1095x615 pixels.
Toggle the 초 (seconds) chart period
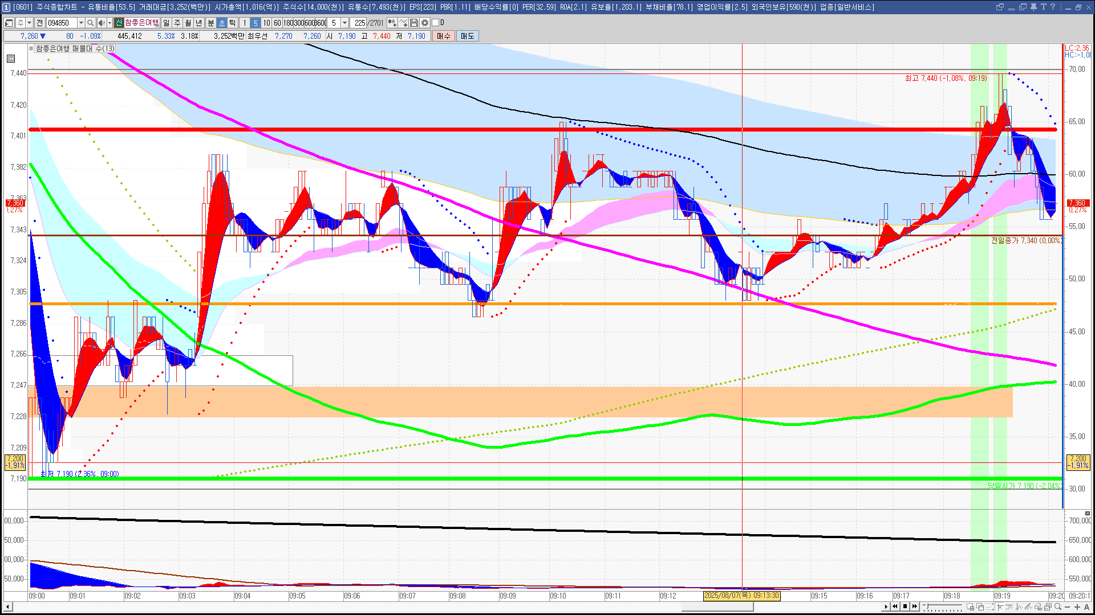(222, 23)
